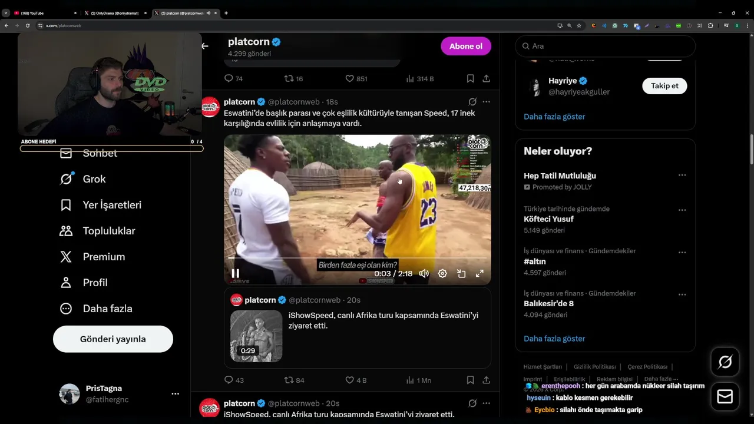Open more options for #altın trend

(682, 253)
